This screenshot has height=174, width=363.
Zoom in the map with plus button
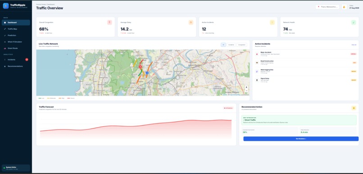click(x=246, y=87)
